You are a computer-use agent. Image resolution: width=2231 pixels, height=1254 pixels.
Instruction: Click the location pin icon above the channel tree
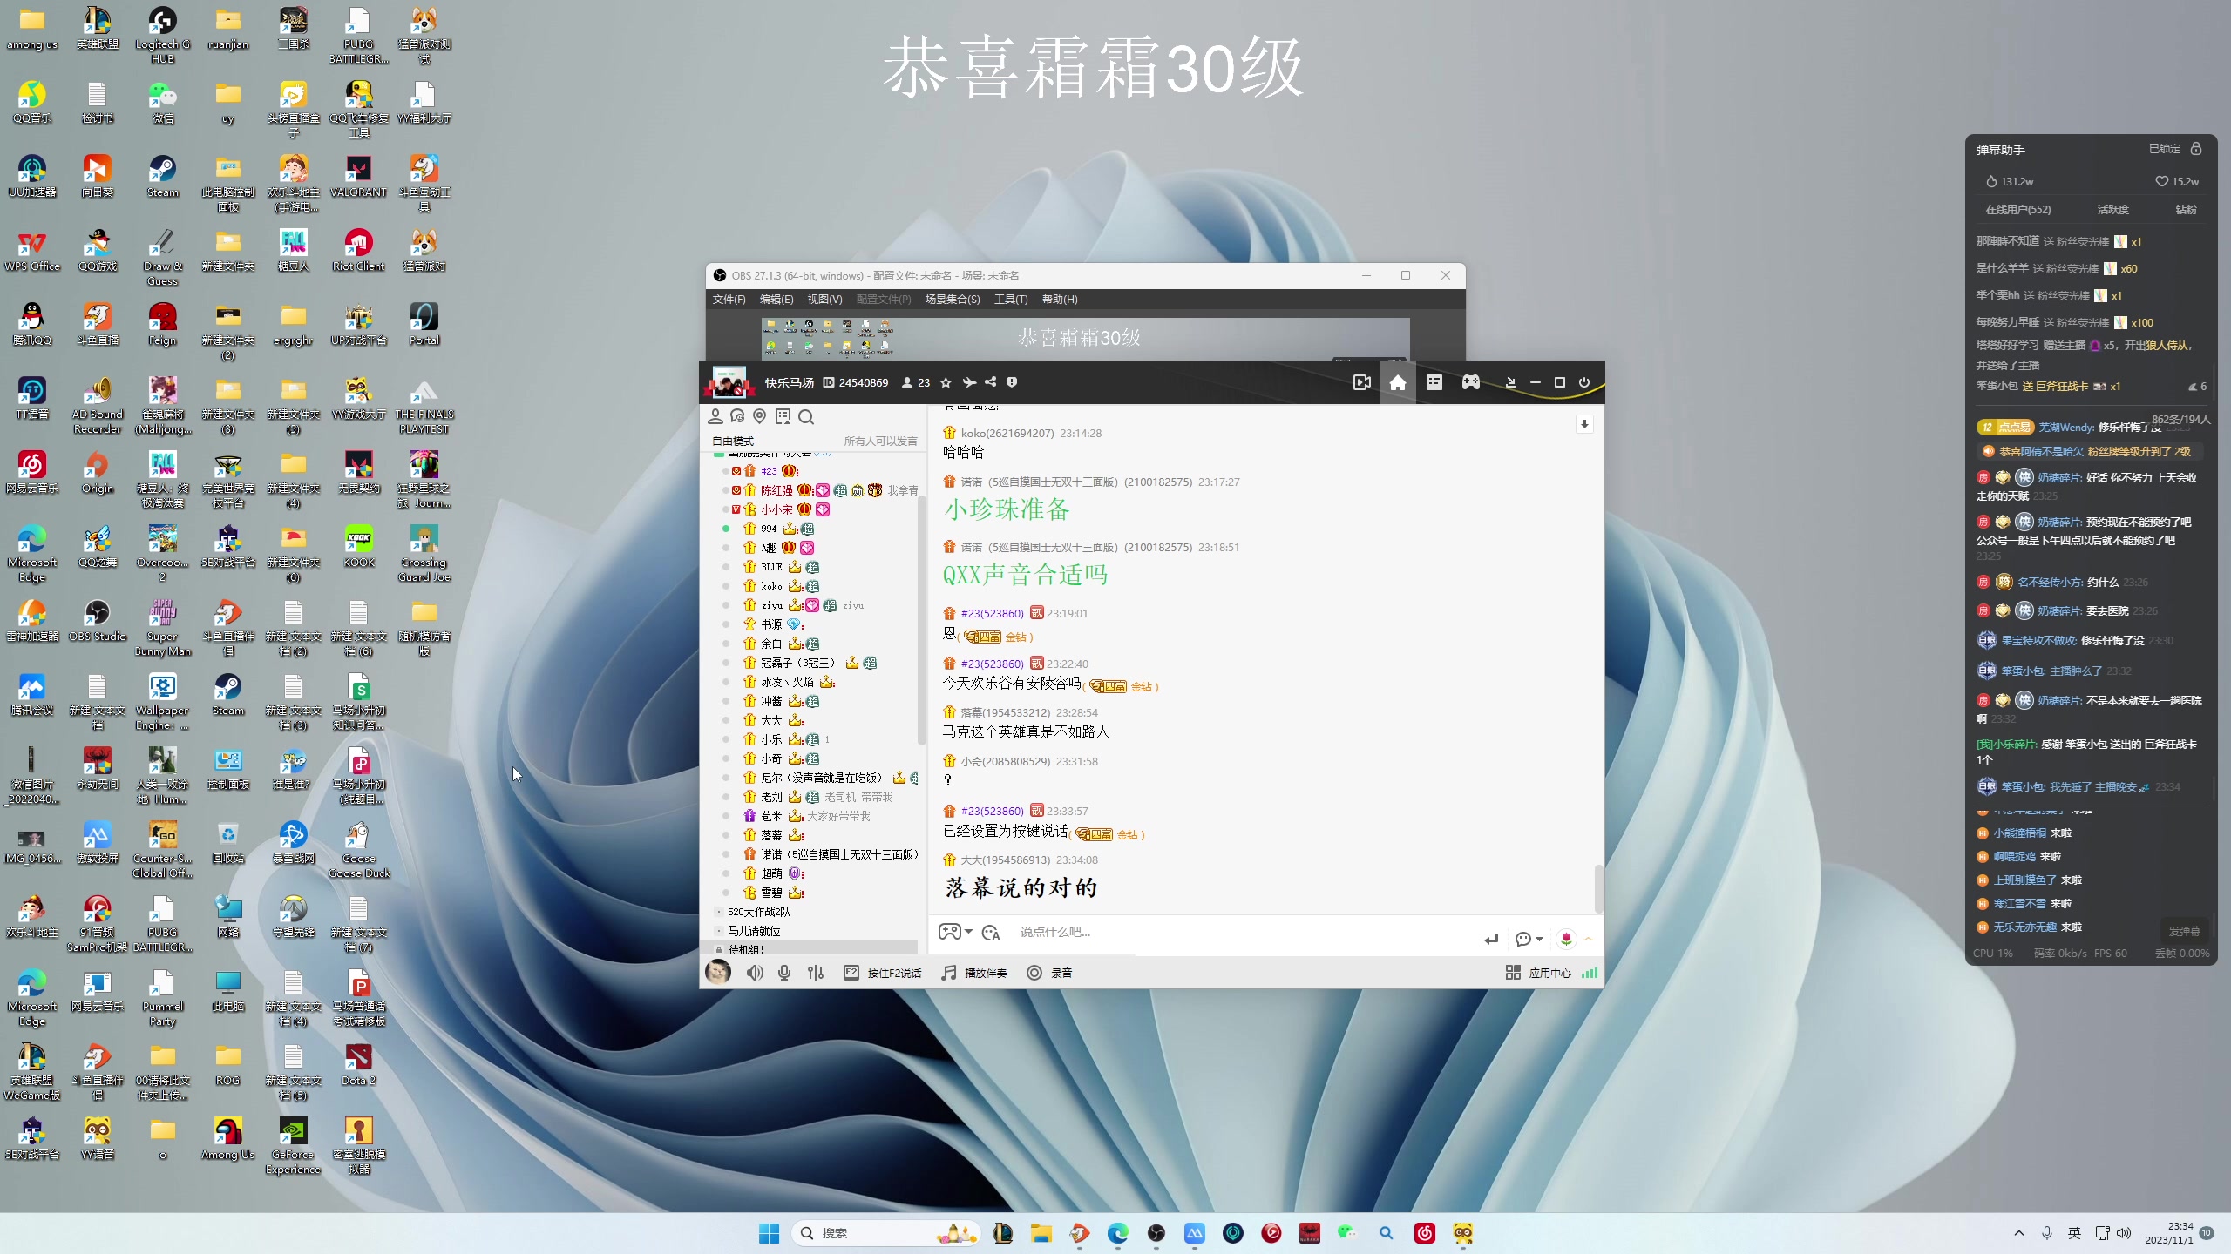(760, 416)
